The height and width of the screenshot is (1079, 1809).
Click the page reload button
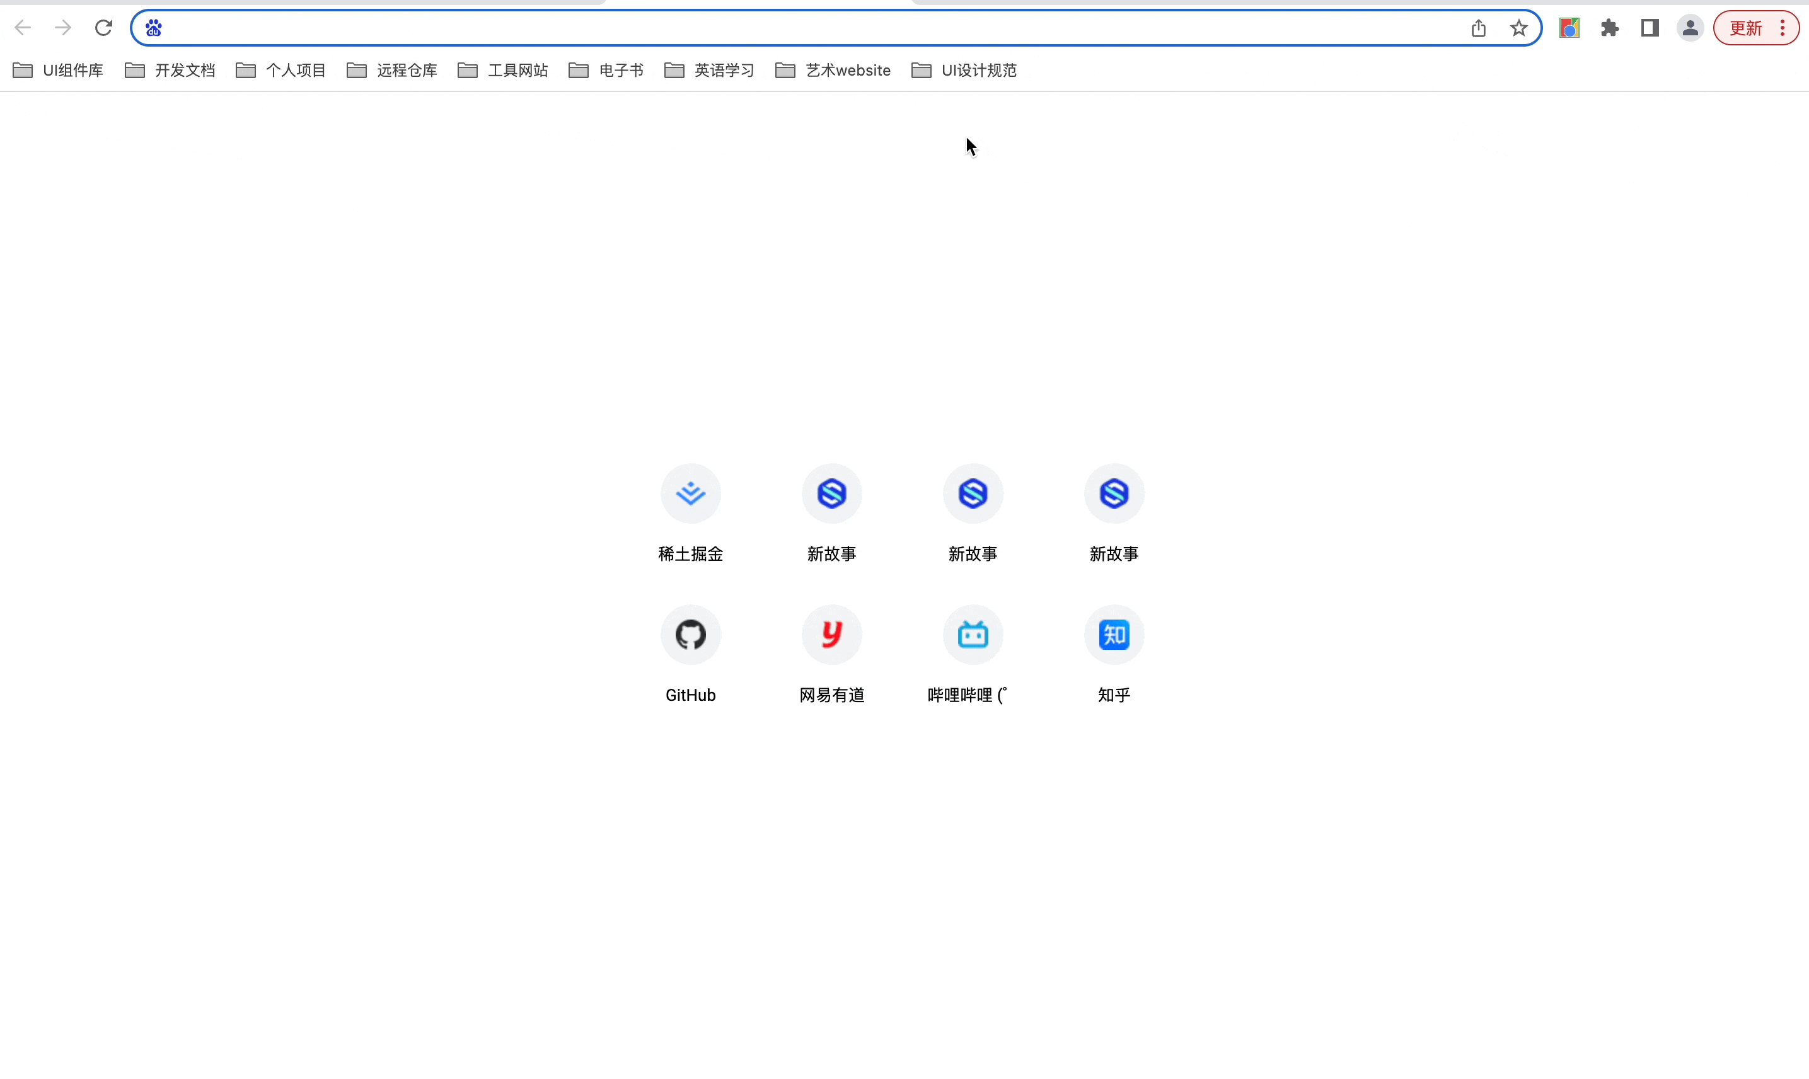pos(103,27)
